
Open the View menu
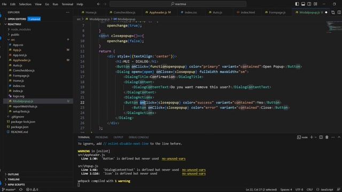tap(38, 4)
